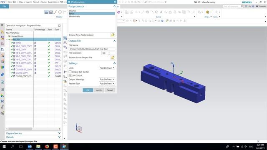Click Windows Start button
This screenshot has height=150, width=267.
pyautogui.click(x=4, y=146)
